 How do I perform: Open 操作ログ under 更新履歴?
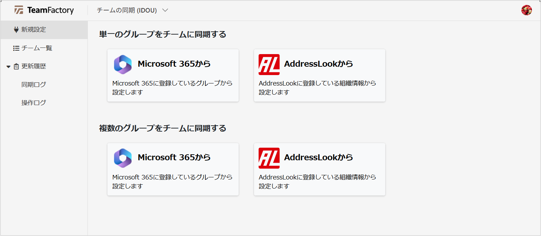pos(34,103)
